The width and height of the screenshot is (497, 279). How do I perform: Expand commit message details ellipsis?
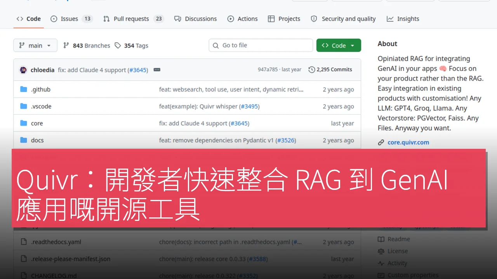click(157, 70)
